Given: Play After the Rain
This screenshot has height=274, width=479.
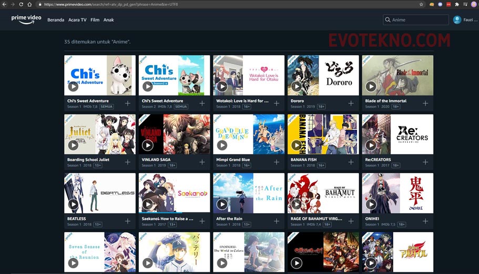Looking at the screenshot, I should [222, 204].
